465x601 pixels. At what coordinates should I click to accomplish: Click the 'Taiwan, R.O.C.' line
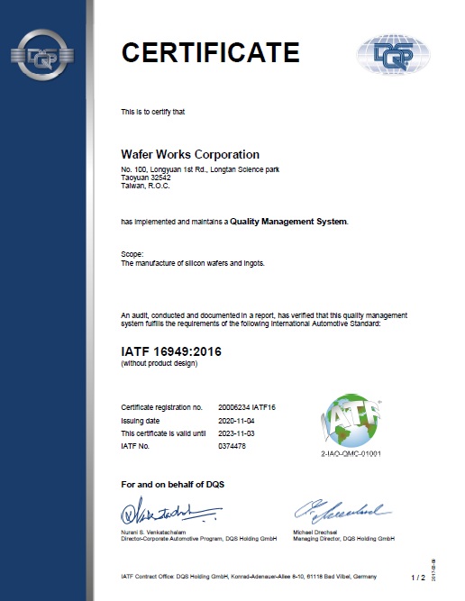point(145,186)
